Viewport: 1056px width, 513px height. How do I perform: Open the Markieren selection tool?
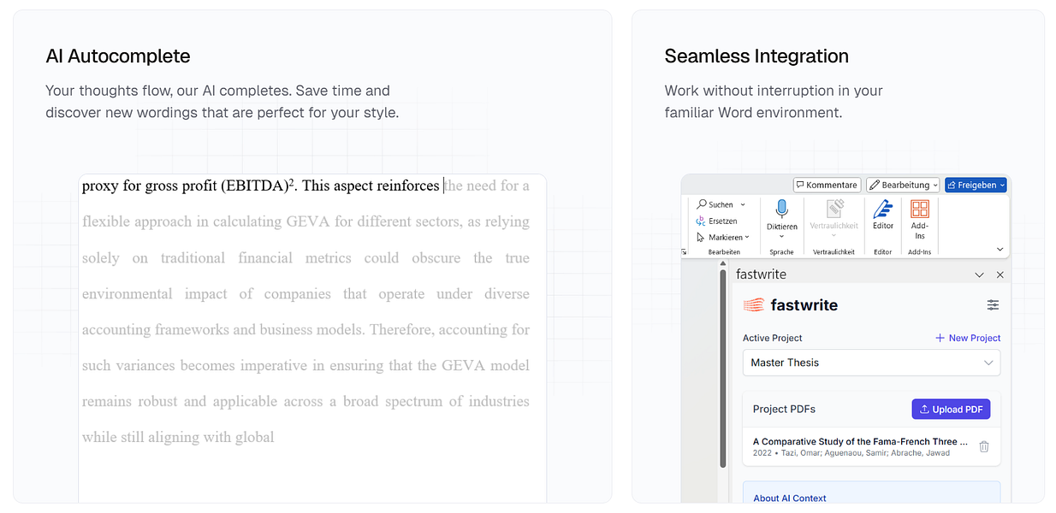tap(722, 237)
